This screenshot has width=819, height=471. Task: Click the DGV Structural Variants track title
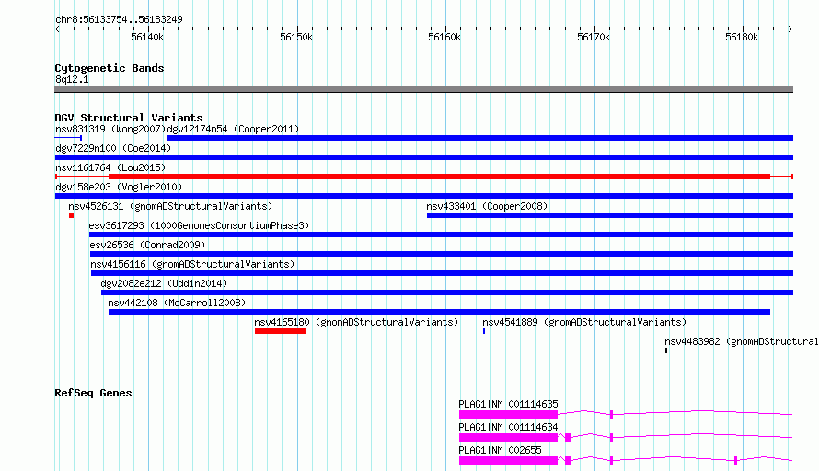(x=129, y=118)
